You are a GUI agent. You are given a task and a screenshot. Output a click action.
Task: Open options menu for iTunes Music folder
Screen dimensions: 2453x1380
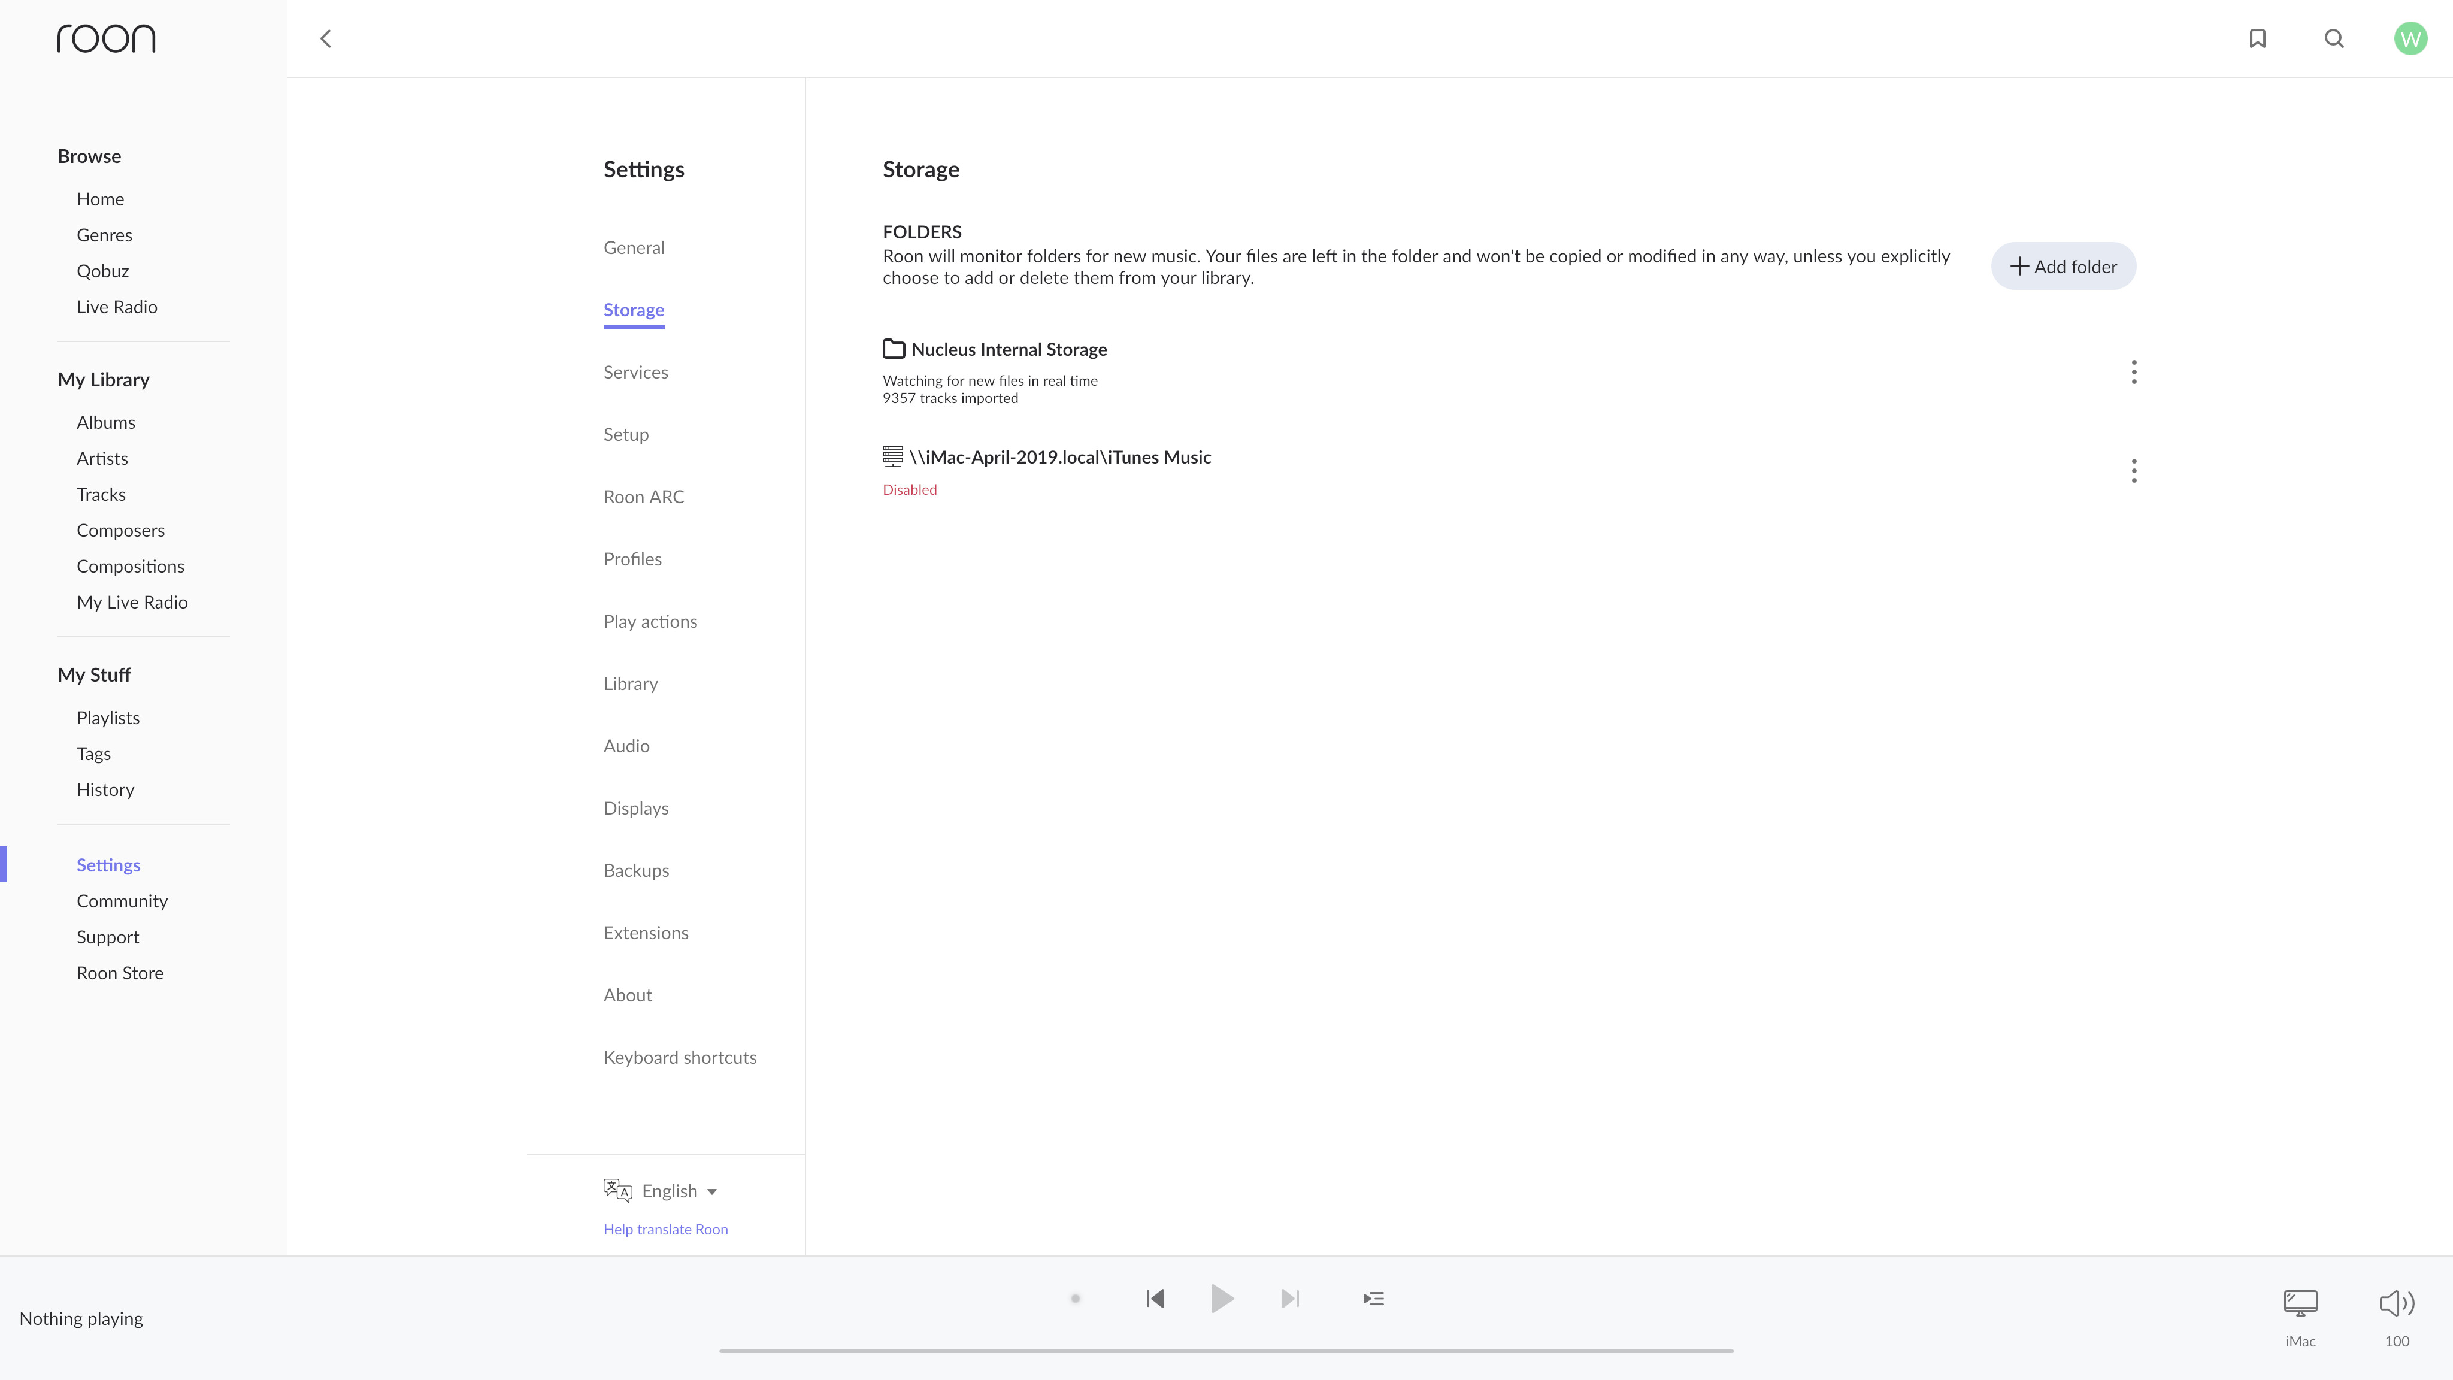pyautogui.click(x=2134, y=470)
